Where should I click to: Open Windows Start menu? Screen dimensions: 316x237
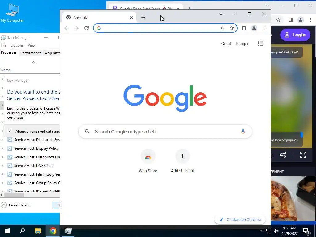[x=7, y=231]
